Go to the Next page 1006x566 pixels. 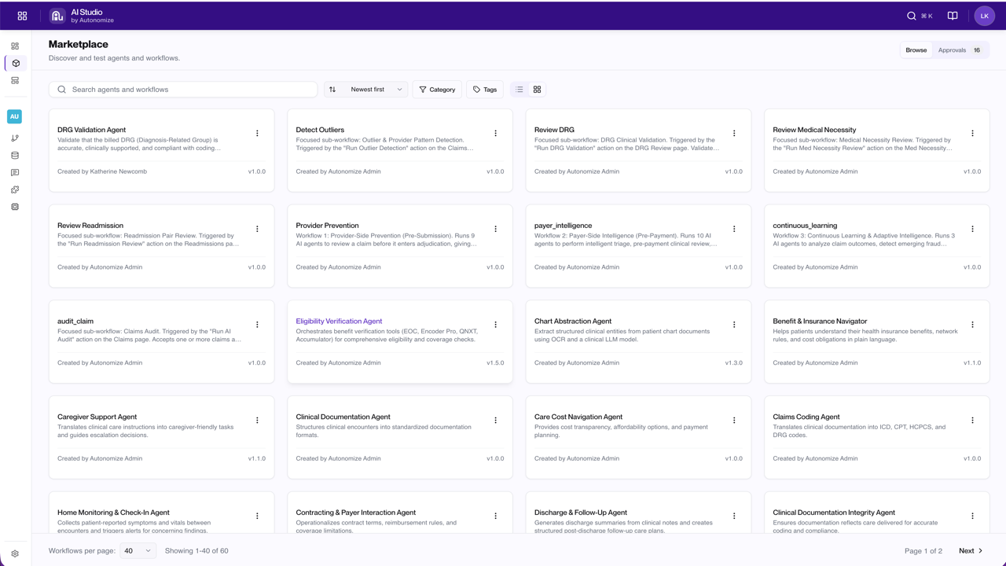coord(971,551)
